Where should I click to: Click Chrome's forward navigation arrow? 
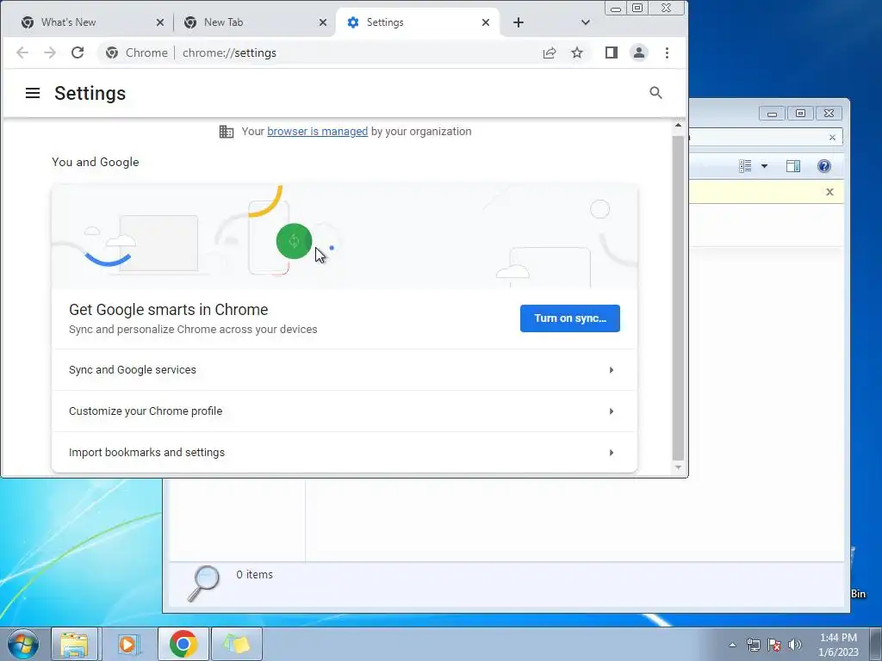click(x=50, y=53)
